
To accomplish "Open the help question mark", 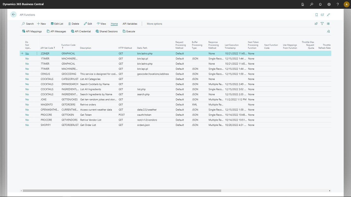I will pos(338,4).
